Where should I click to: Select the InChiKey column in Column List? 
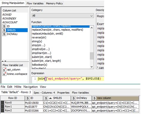[x=12, y=34]
